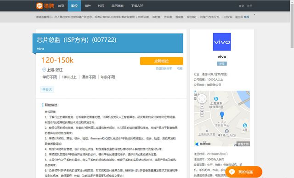Click the location pin icon beside 上海-张江
The width and height of the screenshot is (294, 178).
tap(44, 70)
